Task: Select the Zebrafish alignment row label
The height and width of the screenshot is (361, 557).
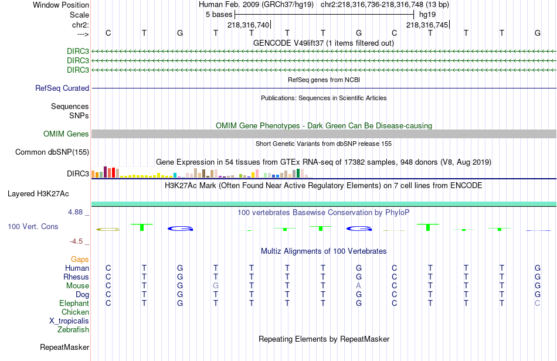Action: click(x=73, y=329)
